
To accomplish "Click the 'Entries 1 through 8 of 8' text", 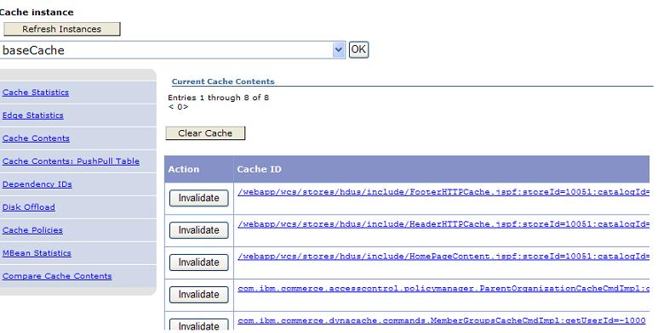I will (x=218, y=98).
